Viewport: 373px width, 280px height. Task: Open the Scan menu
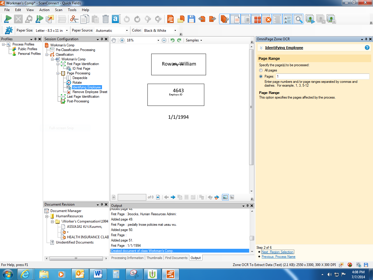click(x=59, y=10)
